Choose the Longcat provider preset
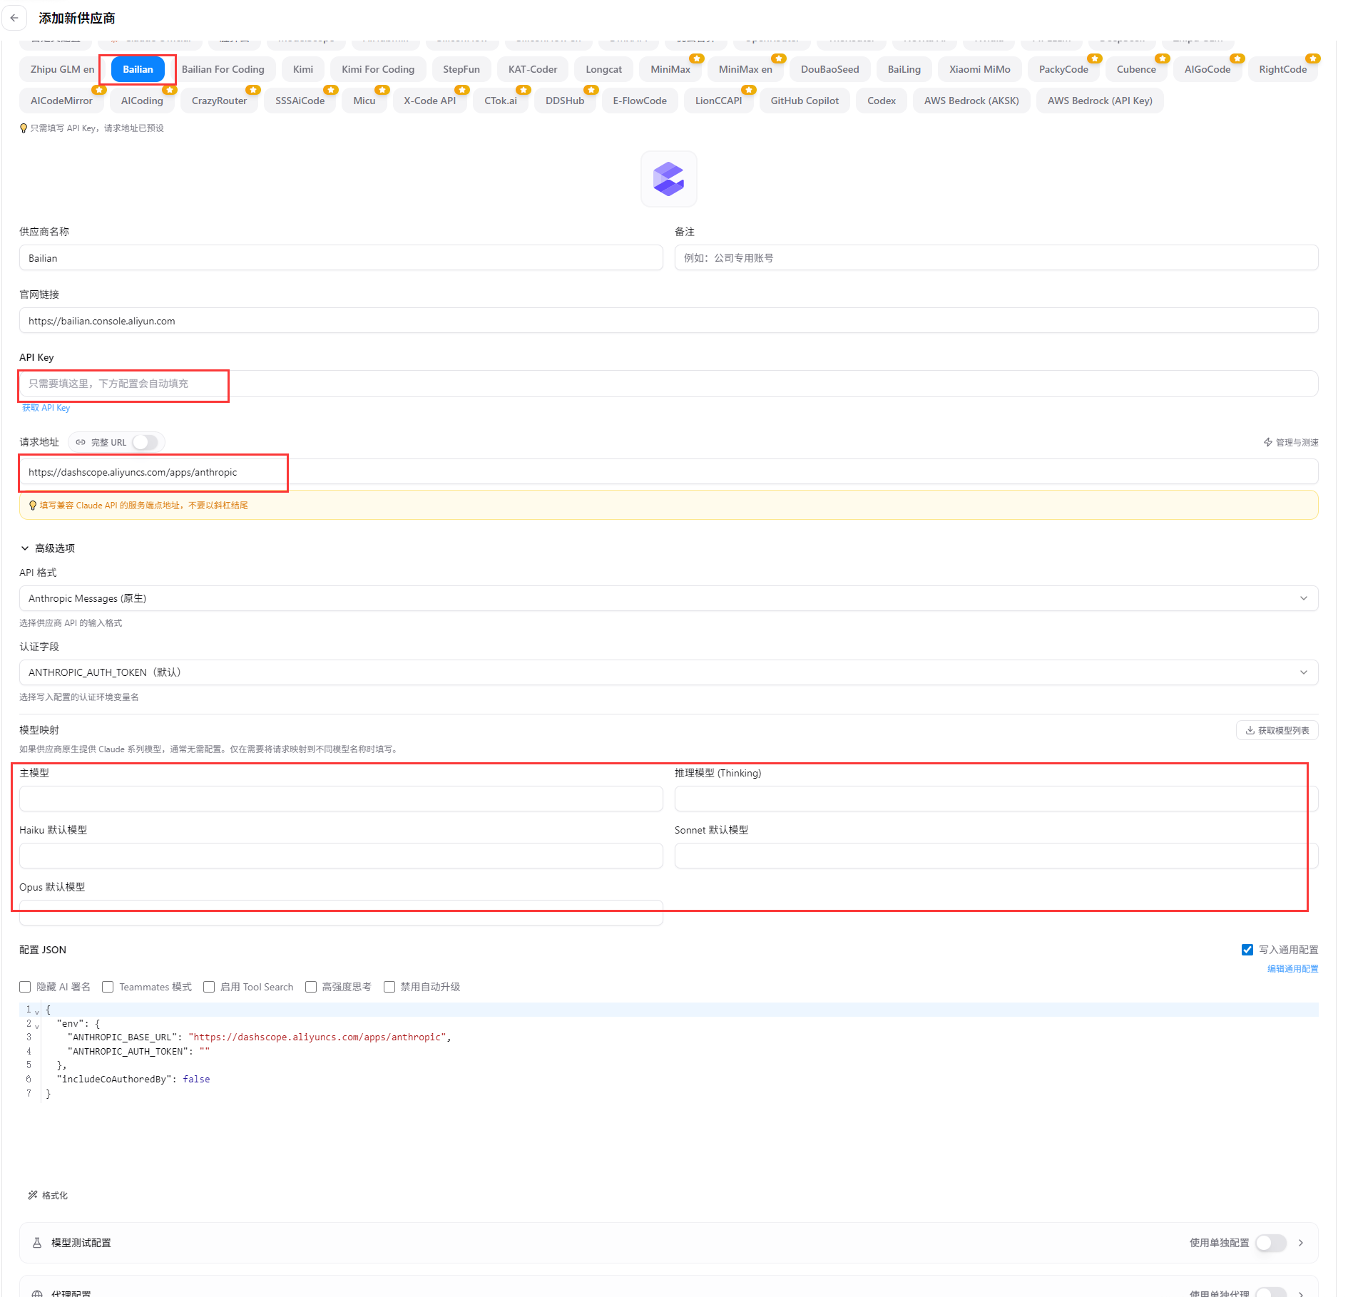The height and width of the screenshot is (1297, 1353). 604,69
